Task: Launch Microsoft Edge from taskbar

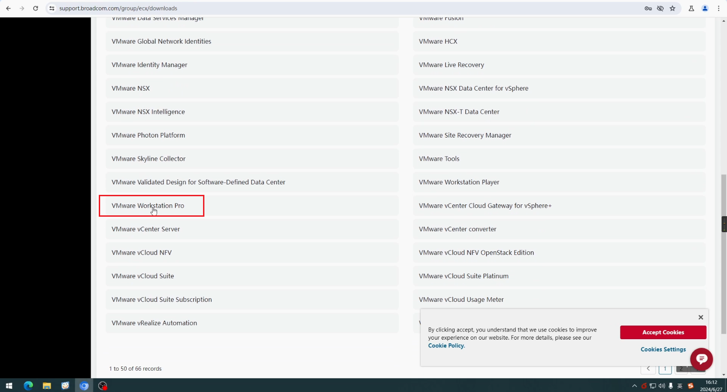Action: coord(28,386)
